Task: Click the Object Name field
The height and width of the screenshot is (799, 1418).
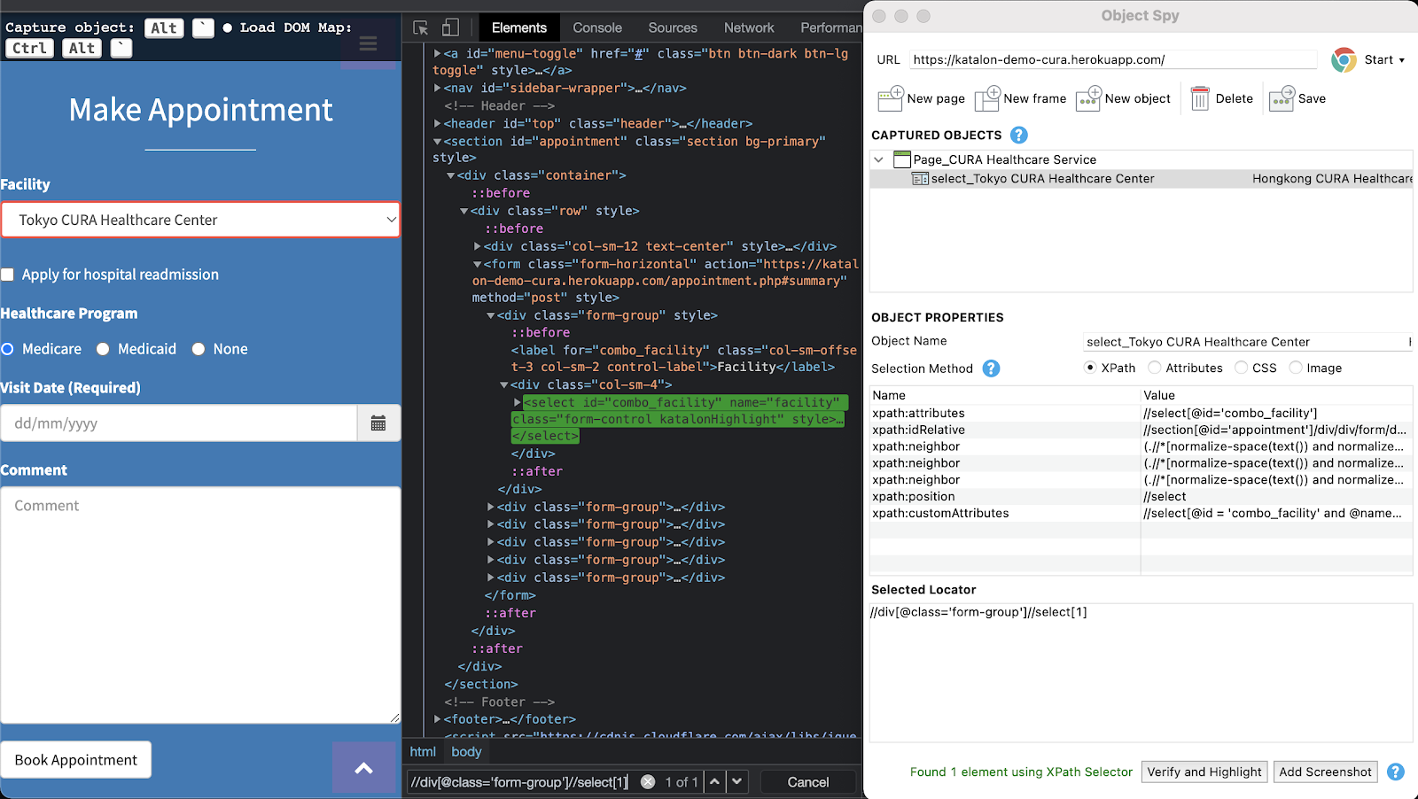Action: tap(1248, 342)
